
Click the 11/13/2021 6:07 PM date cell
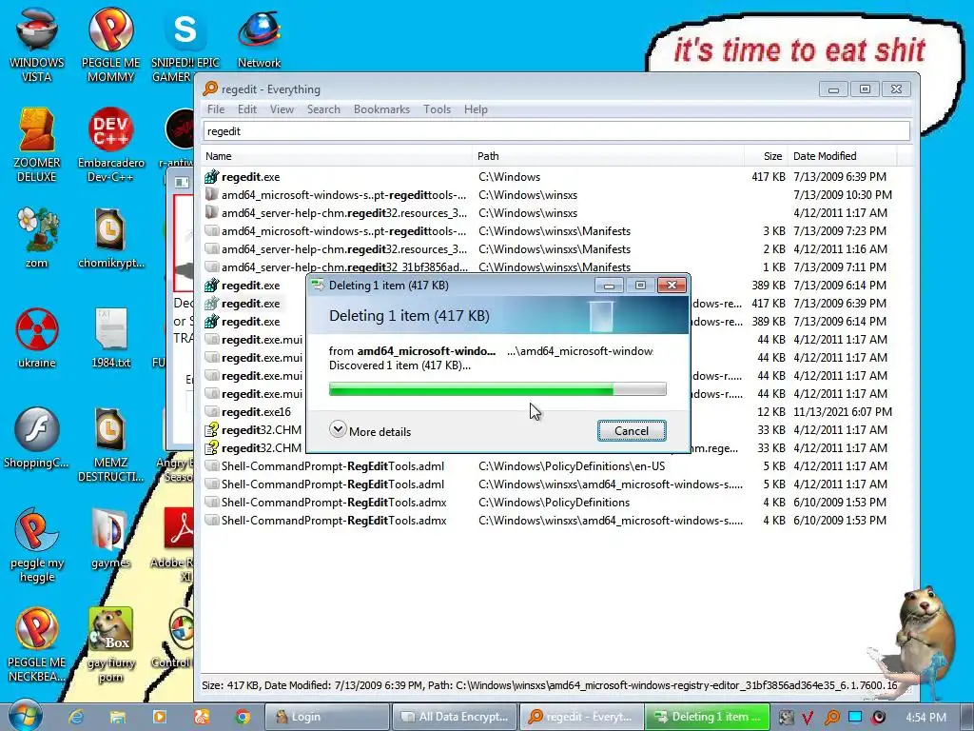(843, 411)
